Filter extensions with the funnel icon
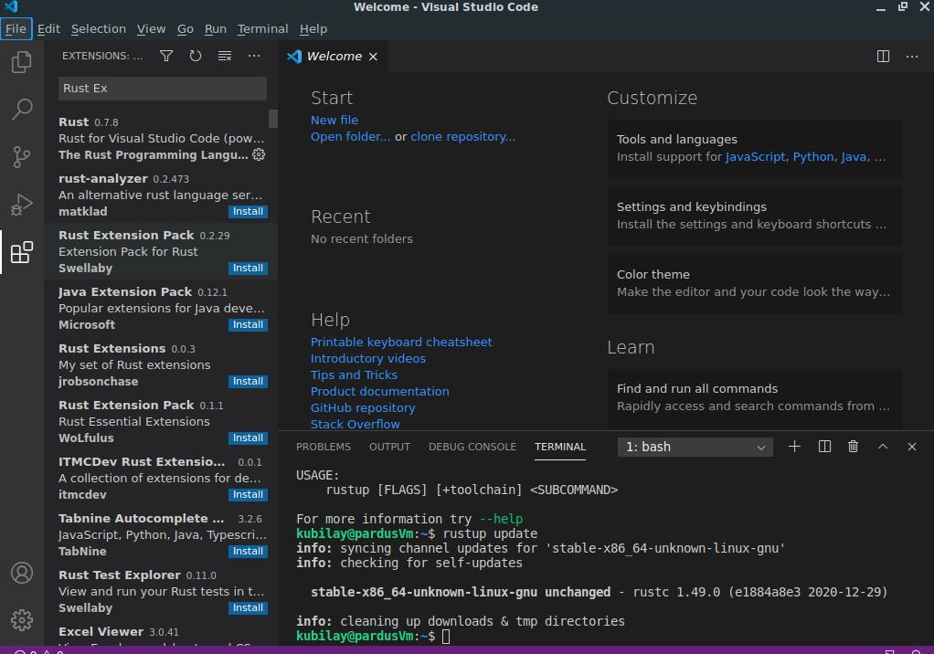The image size is (934, 654). (166, 56)
